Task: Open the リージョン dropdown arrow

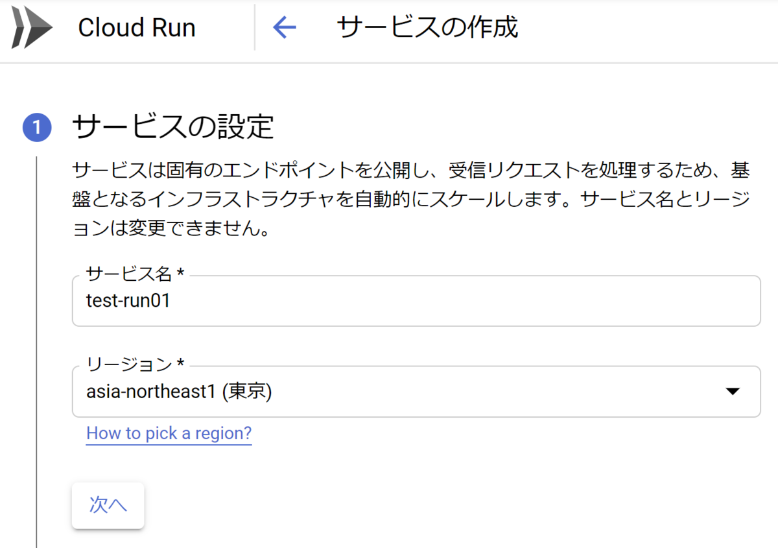Action: 733,391
